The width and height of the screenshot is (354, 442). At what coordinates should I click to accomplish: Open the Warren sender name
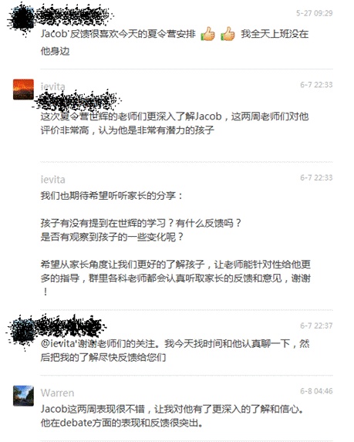pyautogui.click(x=58, y=393)
